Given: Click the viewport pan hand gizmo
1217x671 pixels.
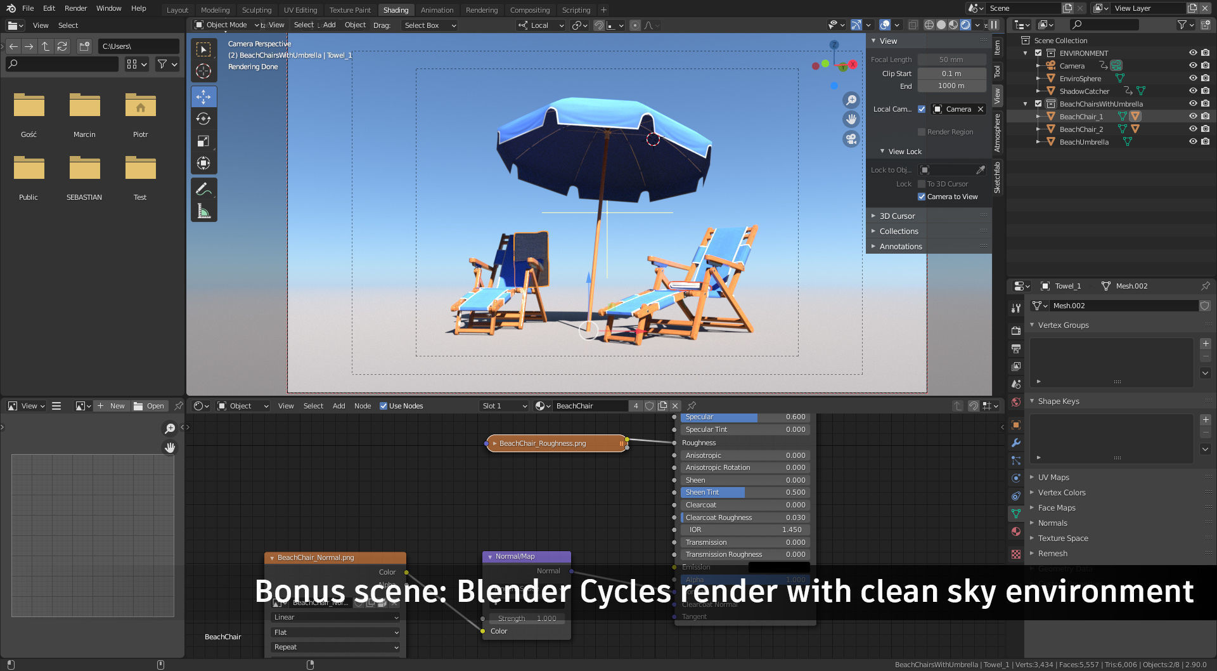Looking at the screenshot, I should pos(851,119).
